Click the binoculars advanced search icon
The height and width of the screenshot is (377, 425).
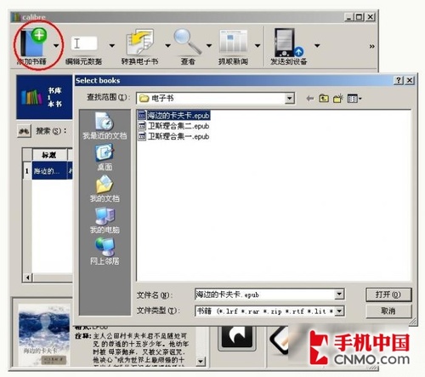[x=24, y=131]
